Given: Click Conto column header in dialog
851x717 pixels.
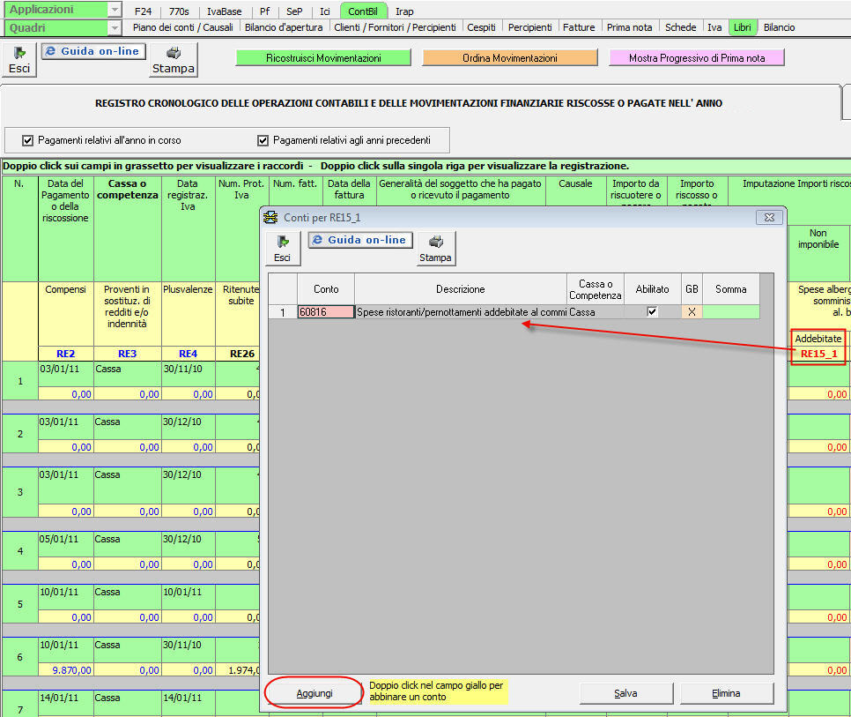Looking at the screenshot, I should 326,289.
